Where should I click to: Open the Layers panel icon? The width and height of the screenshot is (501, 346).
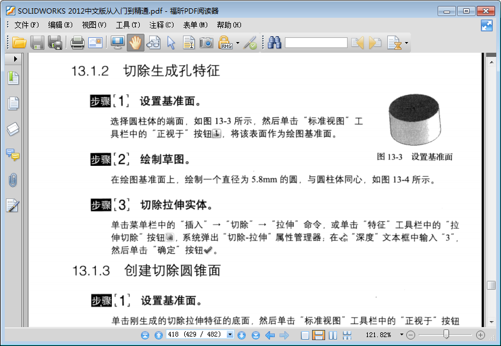(x=13, y=129)
